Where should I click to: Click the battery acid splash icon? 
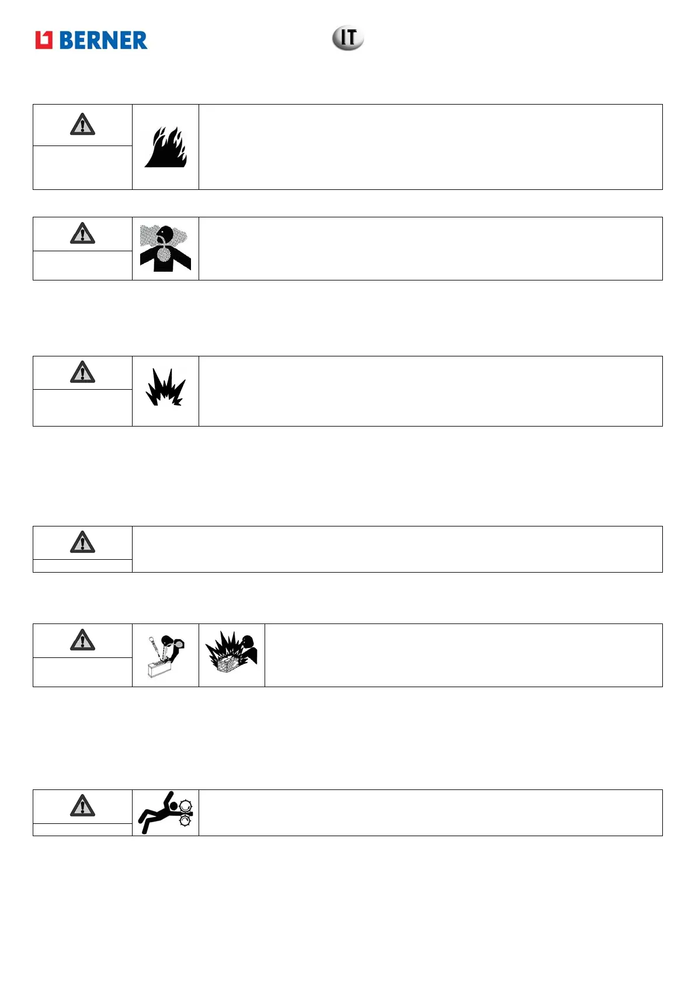(x=165, y=656)
